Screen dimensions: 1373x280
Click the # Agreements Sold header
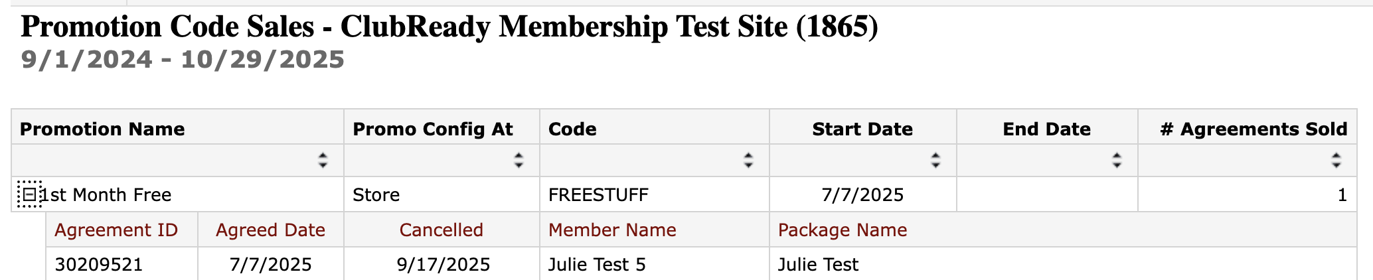[x=1253, y=129]
